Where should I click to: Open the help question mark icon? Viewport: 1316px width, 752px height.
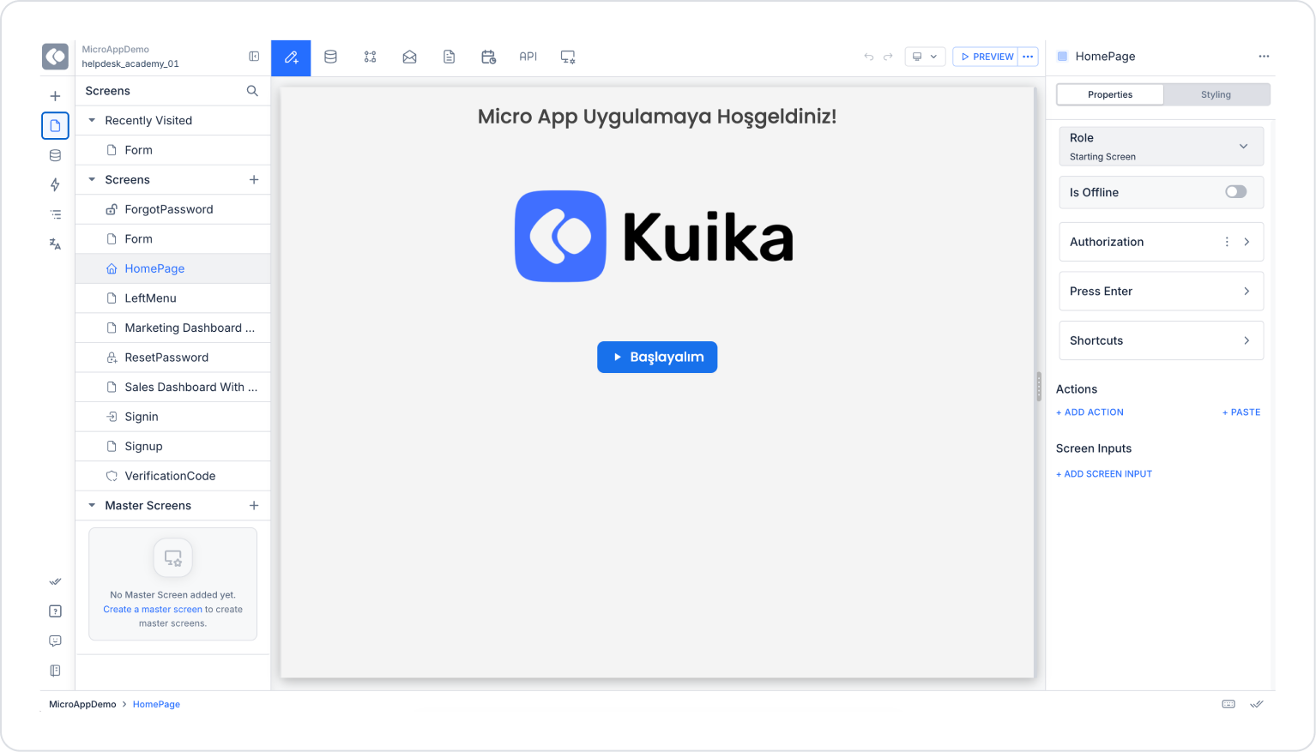pyautogui.click(x=55, y=611)
